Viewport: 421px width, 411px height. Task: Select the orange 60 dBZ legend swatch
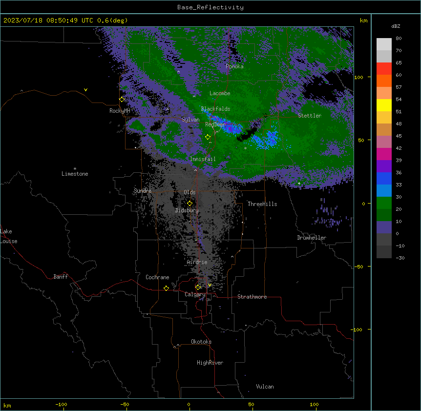click(x=384, y=81)
